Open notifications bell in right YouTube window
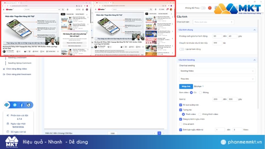The height and width of the screenshot is (149, 265). tap(167, 9)
